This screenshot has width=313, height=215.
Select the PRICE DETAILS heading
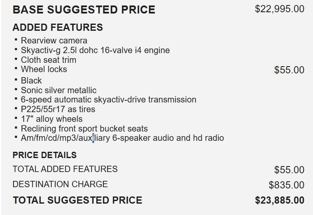[45, 155]
